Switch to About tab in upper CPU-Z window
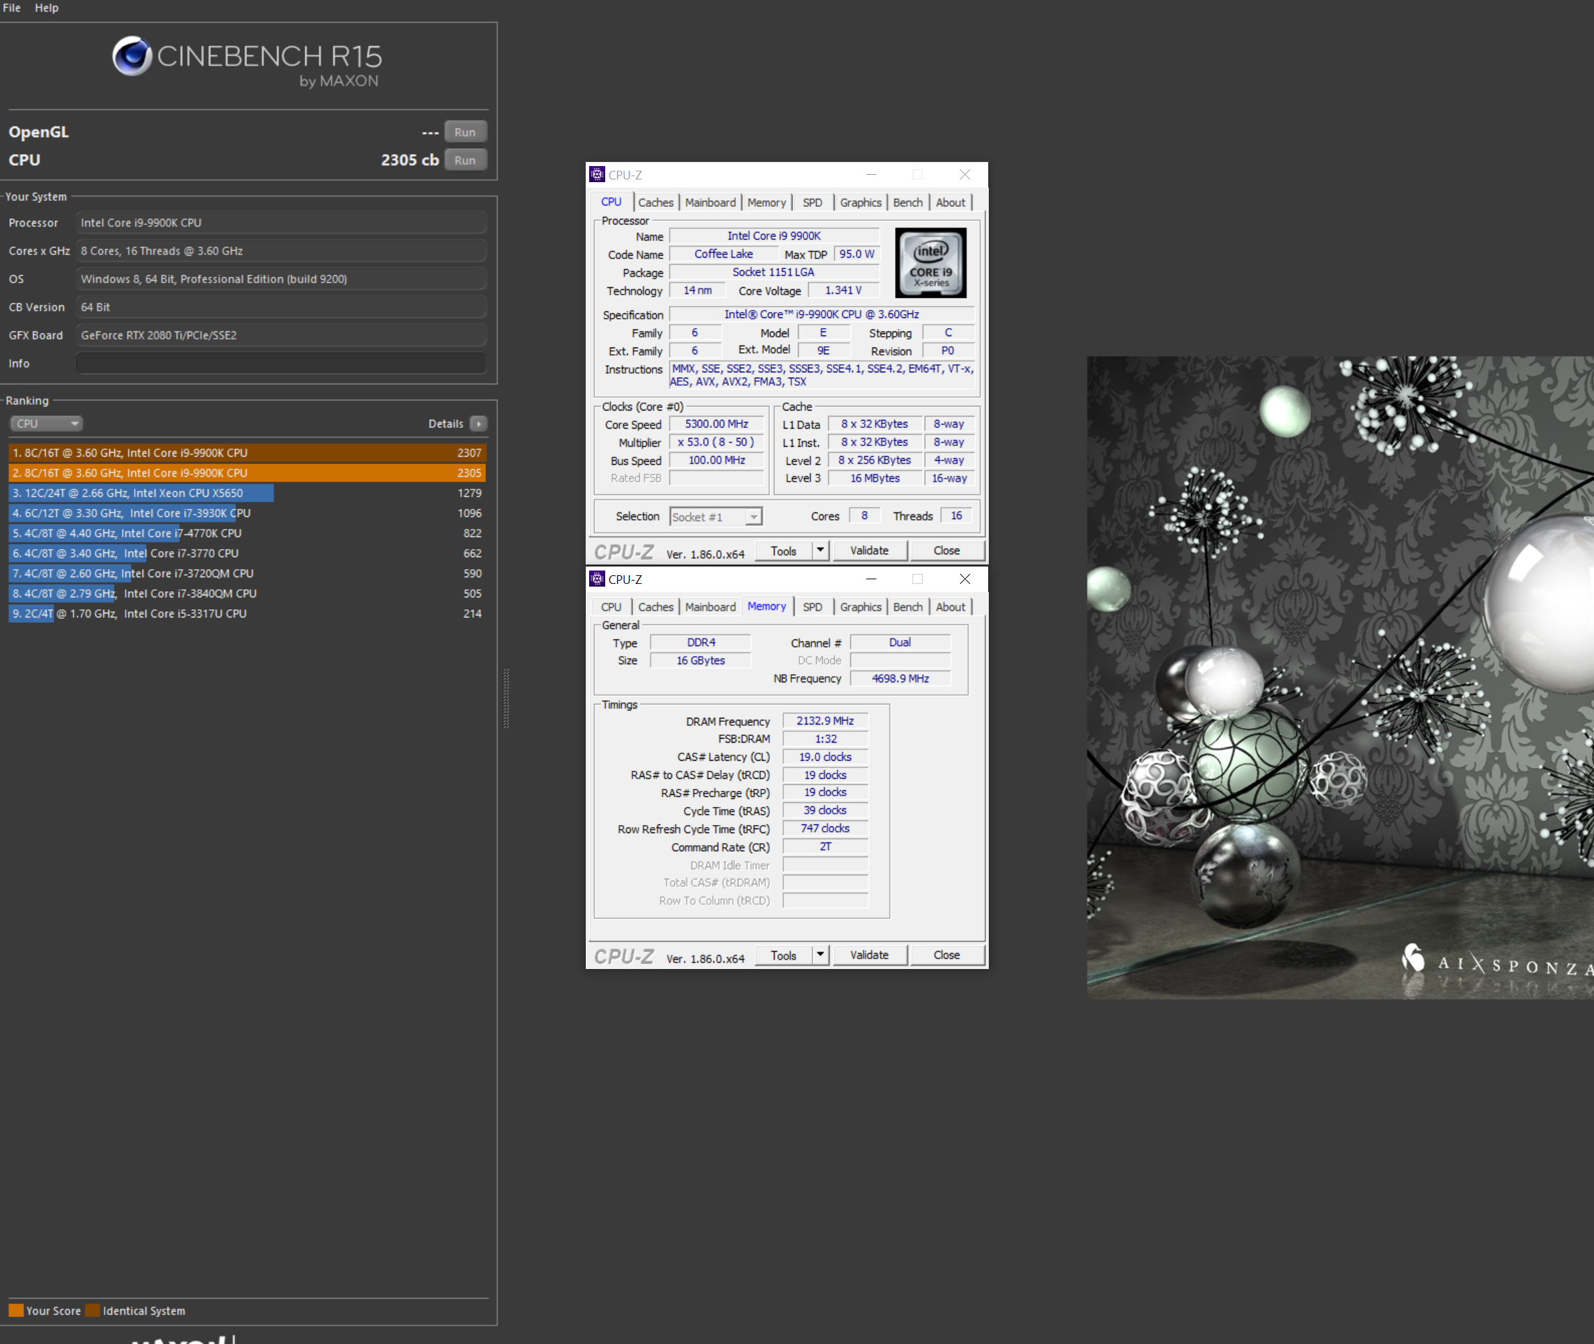Viewport: 1594px width, 1344px height. point(951,203)
